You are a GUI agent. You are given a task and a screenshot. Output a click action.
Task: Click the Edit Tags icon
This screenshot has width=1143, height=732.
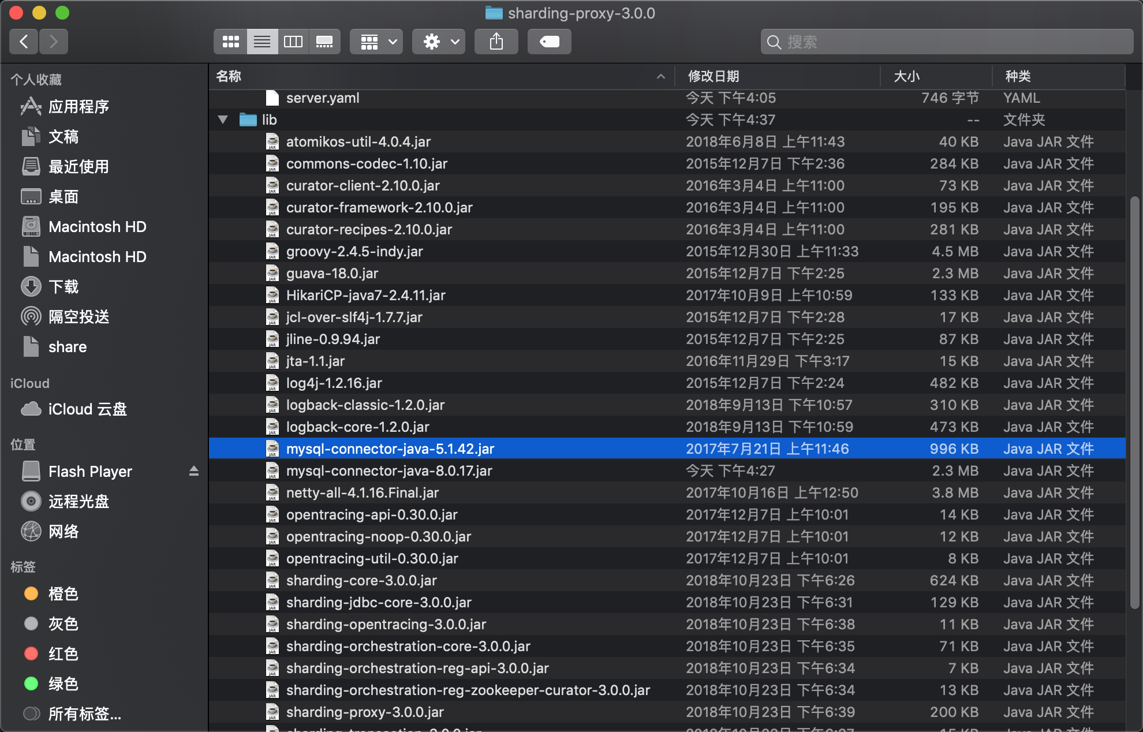pyautogui.click(x=548, y=41)
